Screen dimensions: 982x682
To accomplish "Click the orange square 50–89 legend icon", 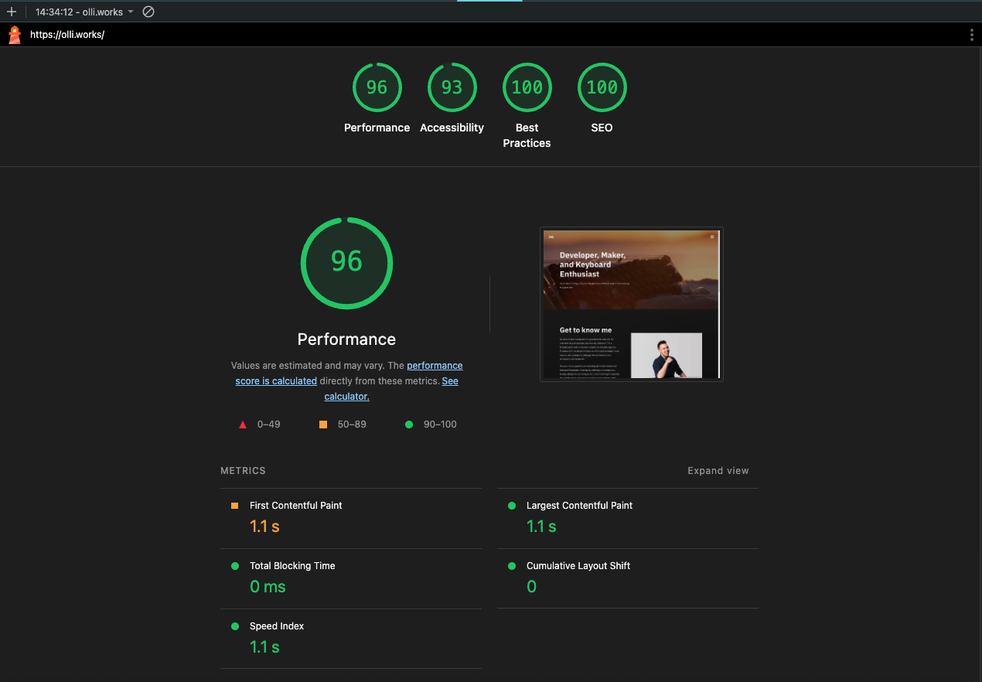I will (x=323, y=425).
